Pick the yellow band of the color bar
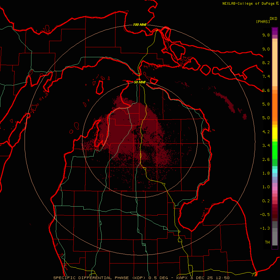 (x=275, y=133)
